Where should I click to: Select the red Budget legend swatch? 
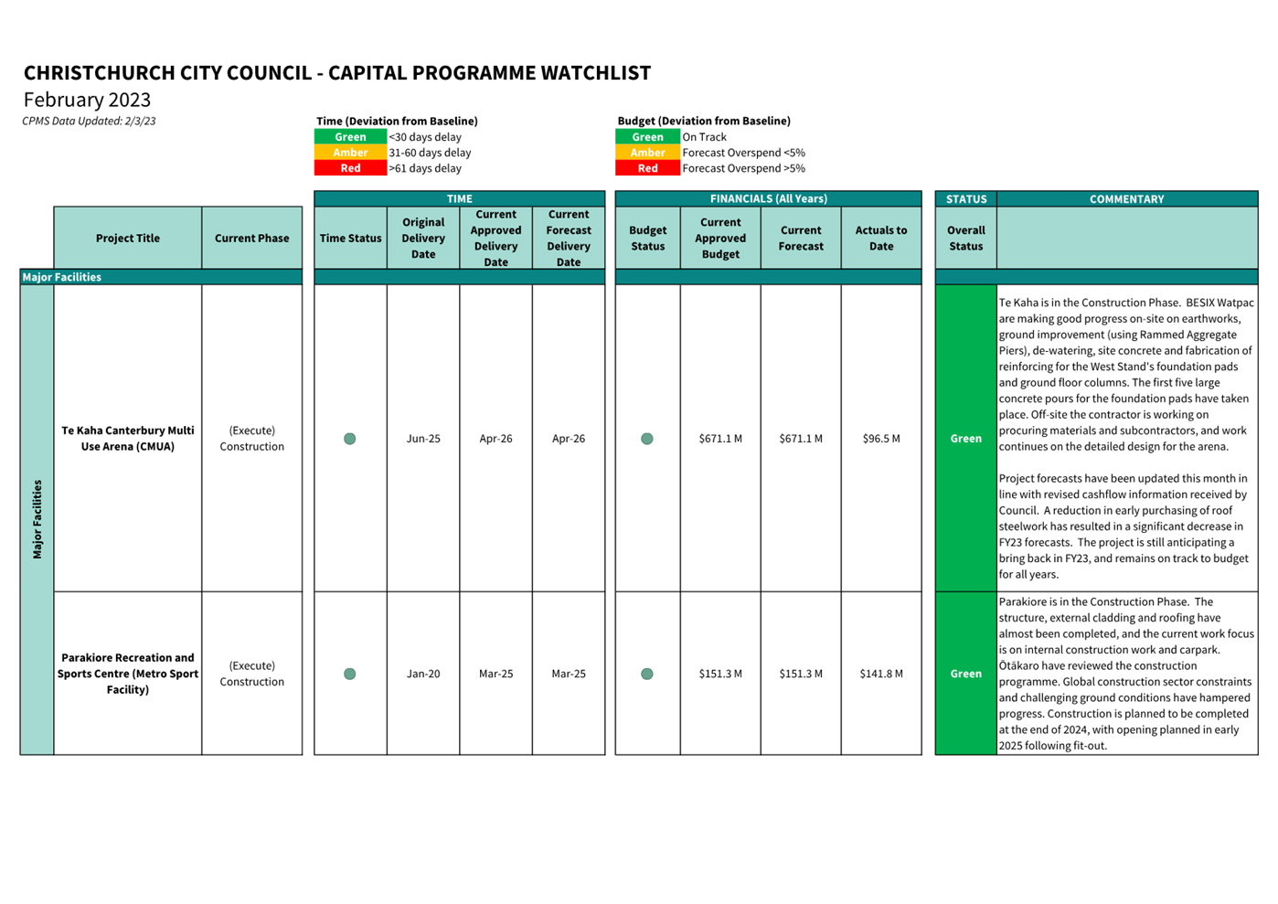click(647, 168)
